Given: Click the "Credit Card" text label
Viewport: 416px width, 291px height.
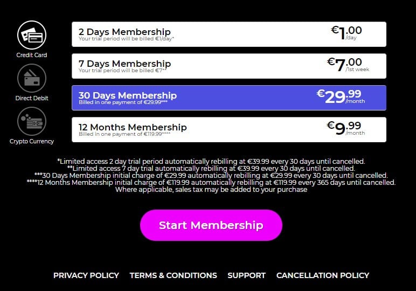Looking at the screenshot, I should pos(32,55).
